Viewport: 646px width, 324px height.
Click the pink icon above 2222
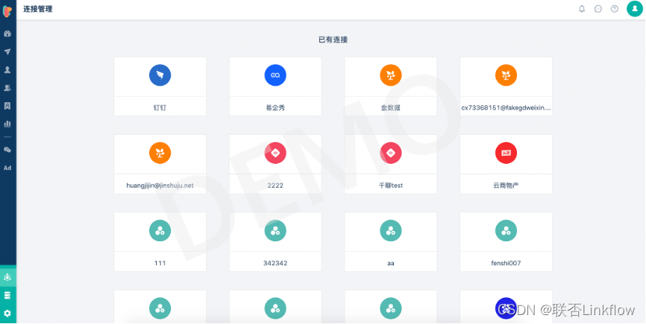coord(275,153)
